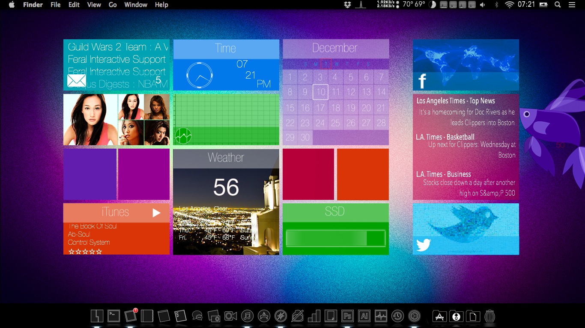585x328 pixels.
Task: Click the envelope mail icon on widget
Action: click(77, 81)
